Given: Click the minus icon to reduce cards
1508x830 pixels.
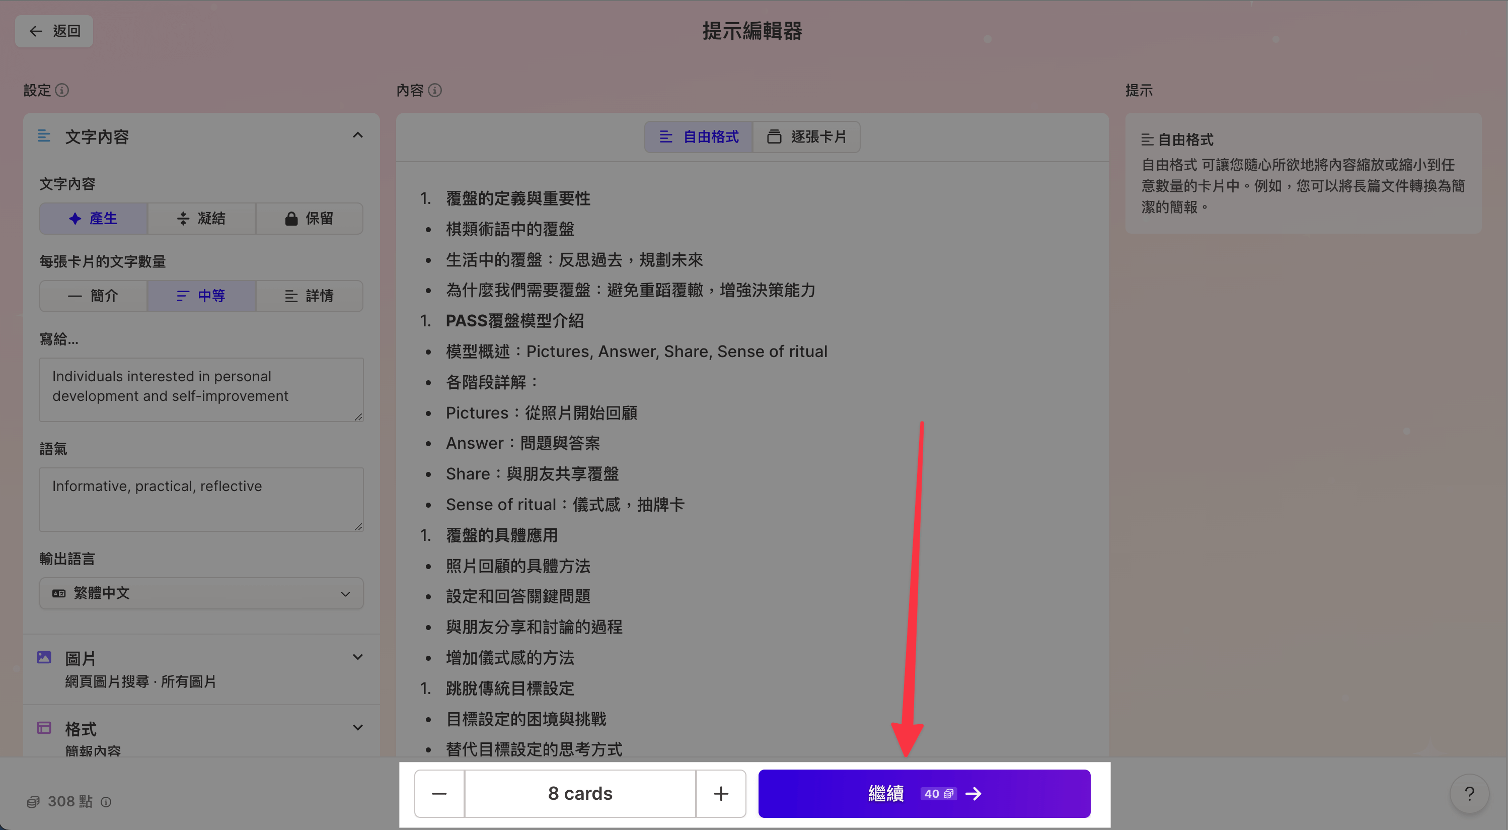Looking at the screenshot, I should [x=439, y=794].
